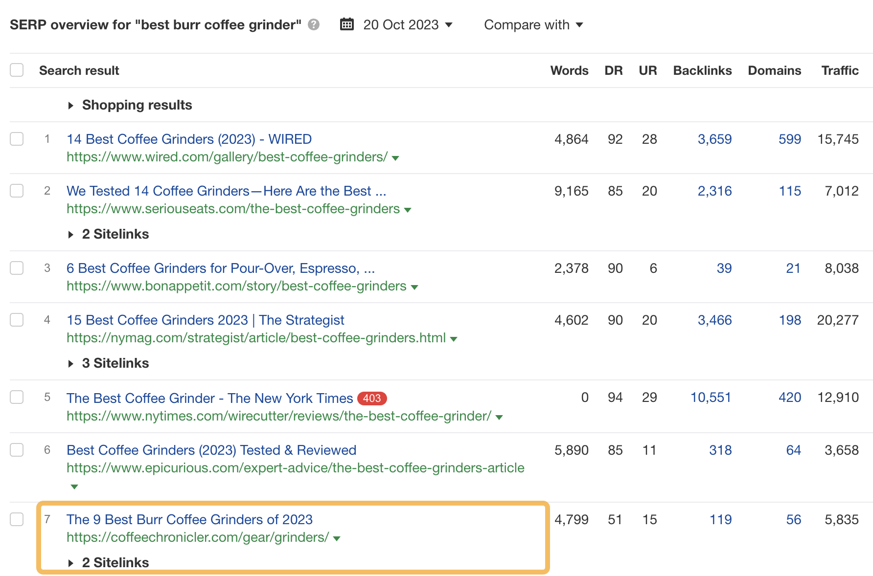Open "14 Best Coffee Grinders (2023) - WIRED" link
Image resolution: width=873 pixels, height=576 pixels.
(x=189, y=139)
